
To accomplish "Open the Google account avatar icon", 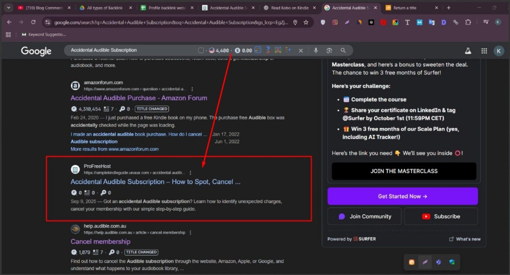I will pyautogui.click(x=498, y=51).
